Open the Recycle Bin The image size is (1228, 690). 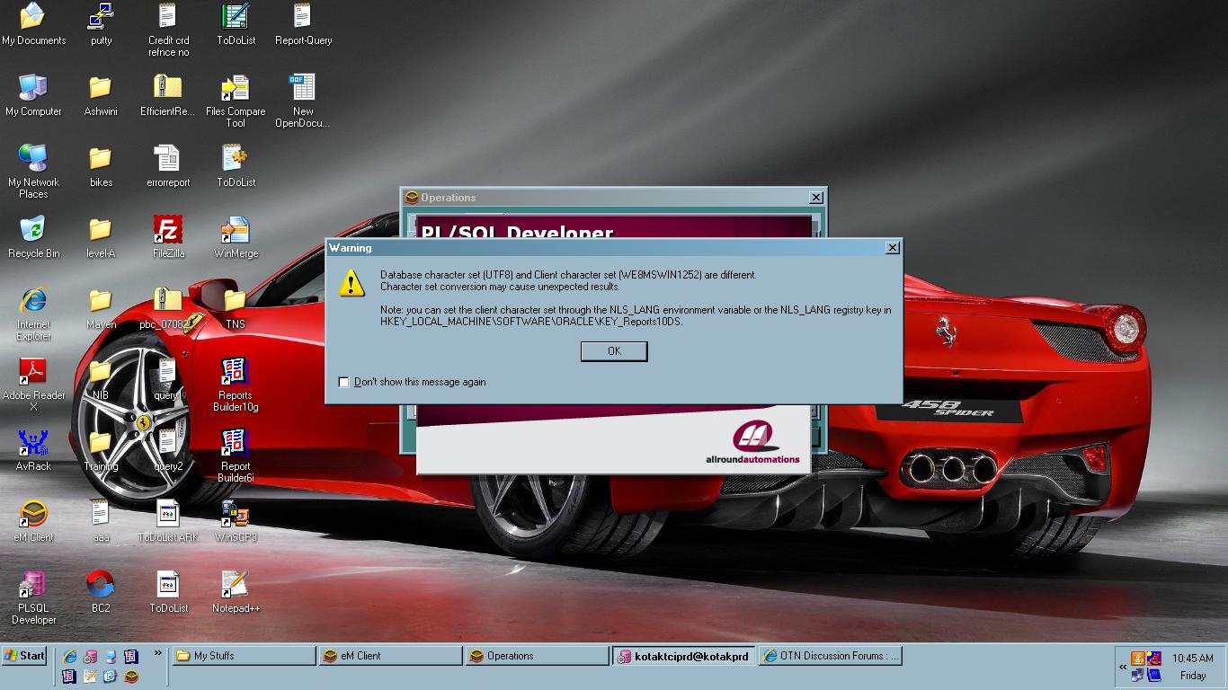click(x=33, y=230)
